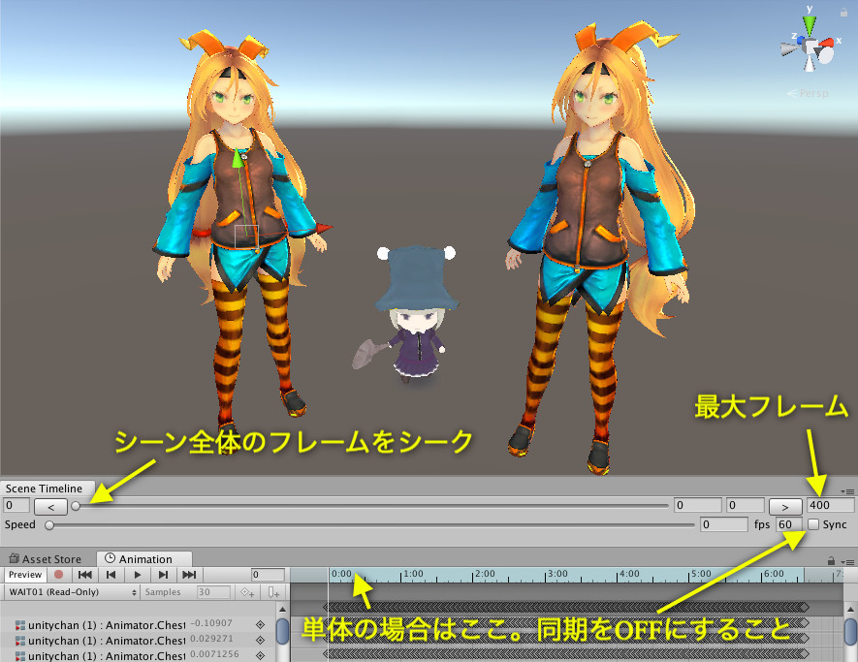This screenshot has height=662, width=858.
Task: Switch to the Asset Store tab
Action: [46, 558]
